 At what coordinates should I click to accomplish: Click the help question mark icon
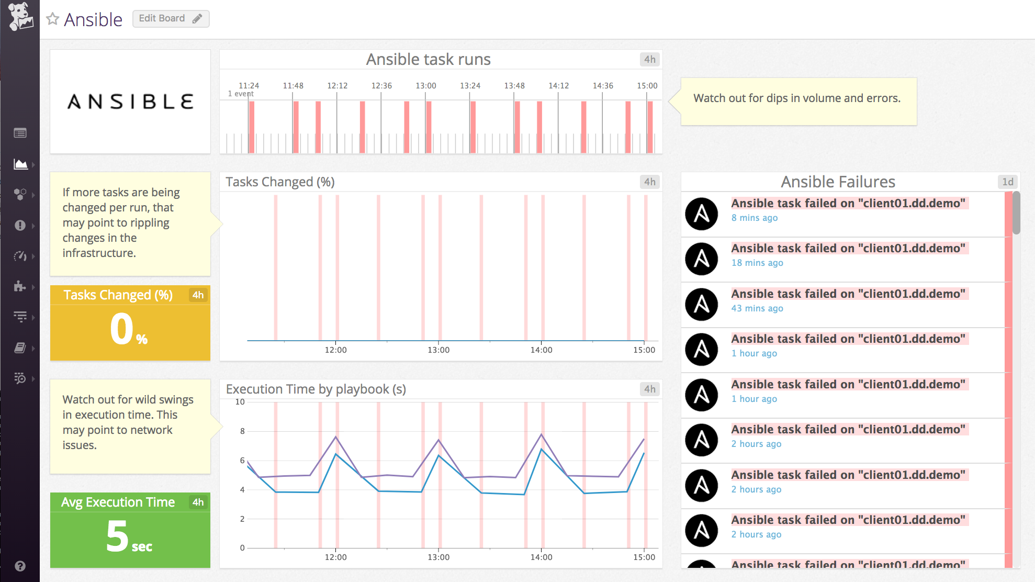(20, 566)
